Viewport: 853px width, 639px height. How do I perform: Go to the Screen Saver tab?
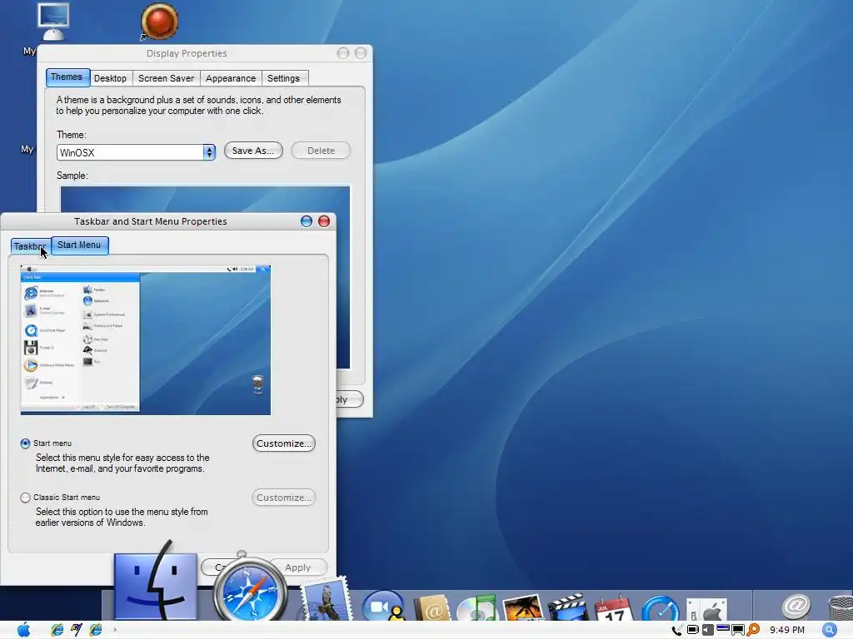coord(166,78)
